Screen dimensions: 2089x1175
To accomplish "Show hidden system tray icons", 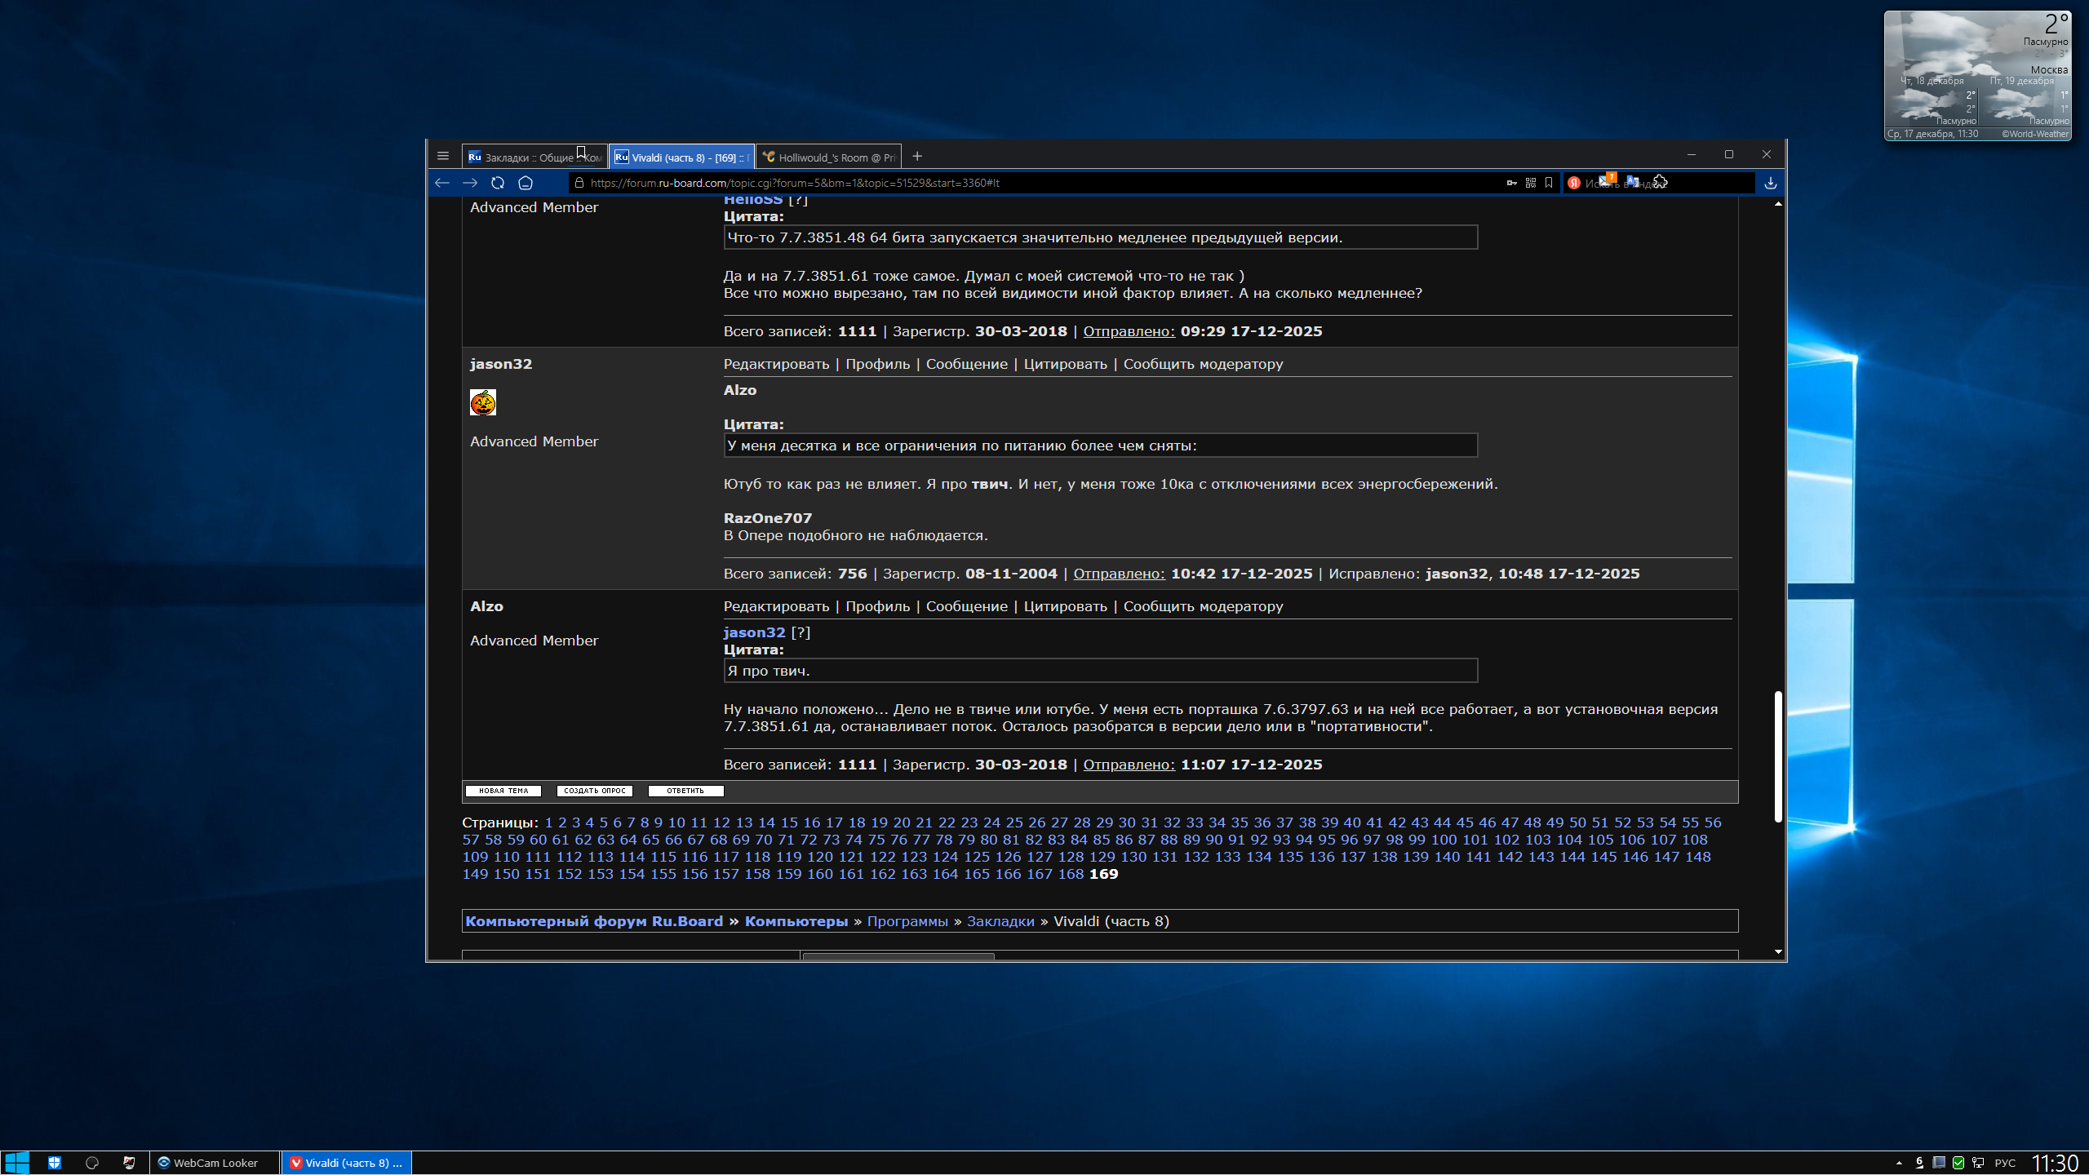I will click(1899, 1163).
